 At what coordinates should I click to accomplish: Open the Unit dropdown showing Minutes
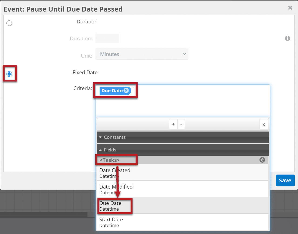[x=142, y=54]
